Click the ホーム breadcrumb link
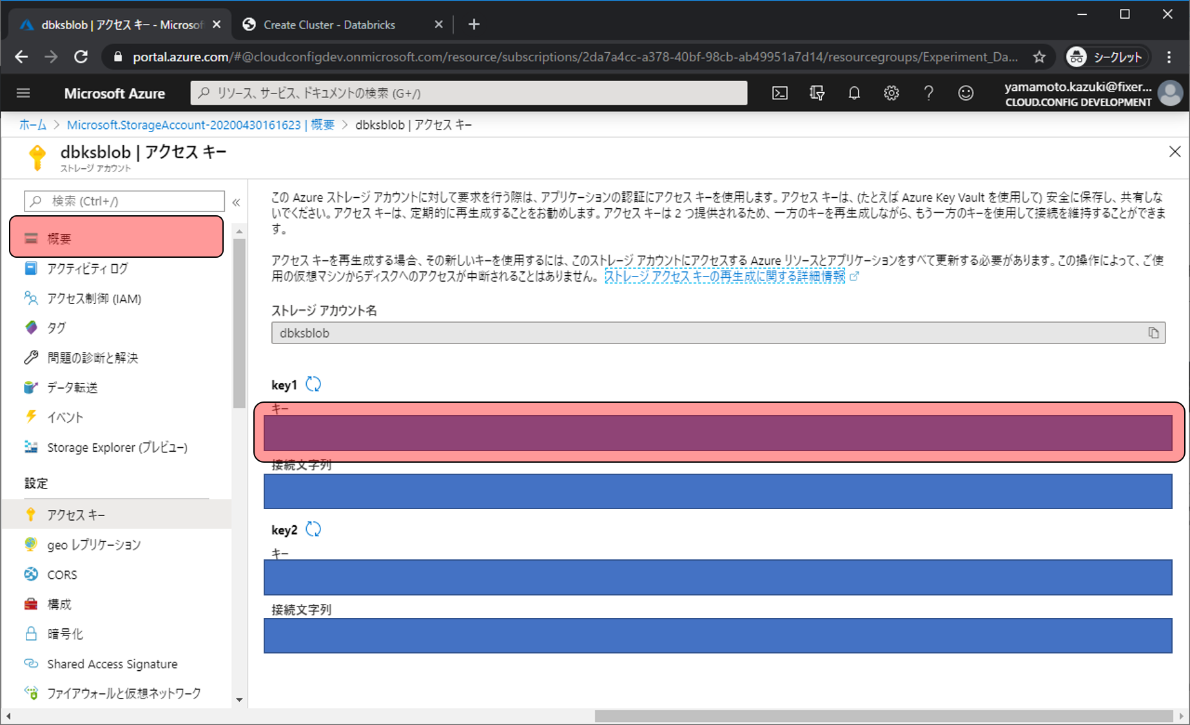 pos(32,125)
